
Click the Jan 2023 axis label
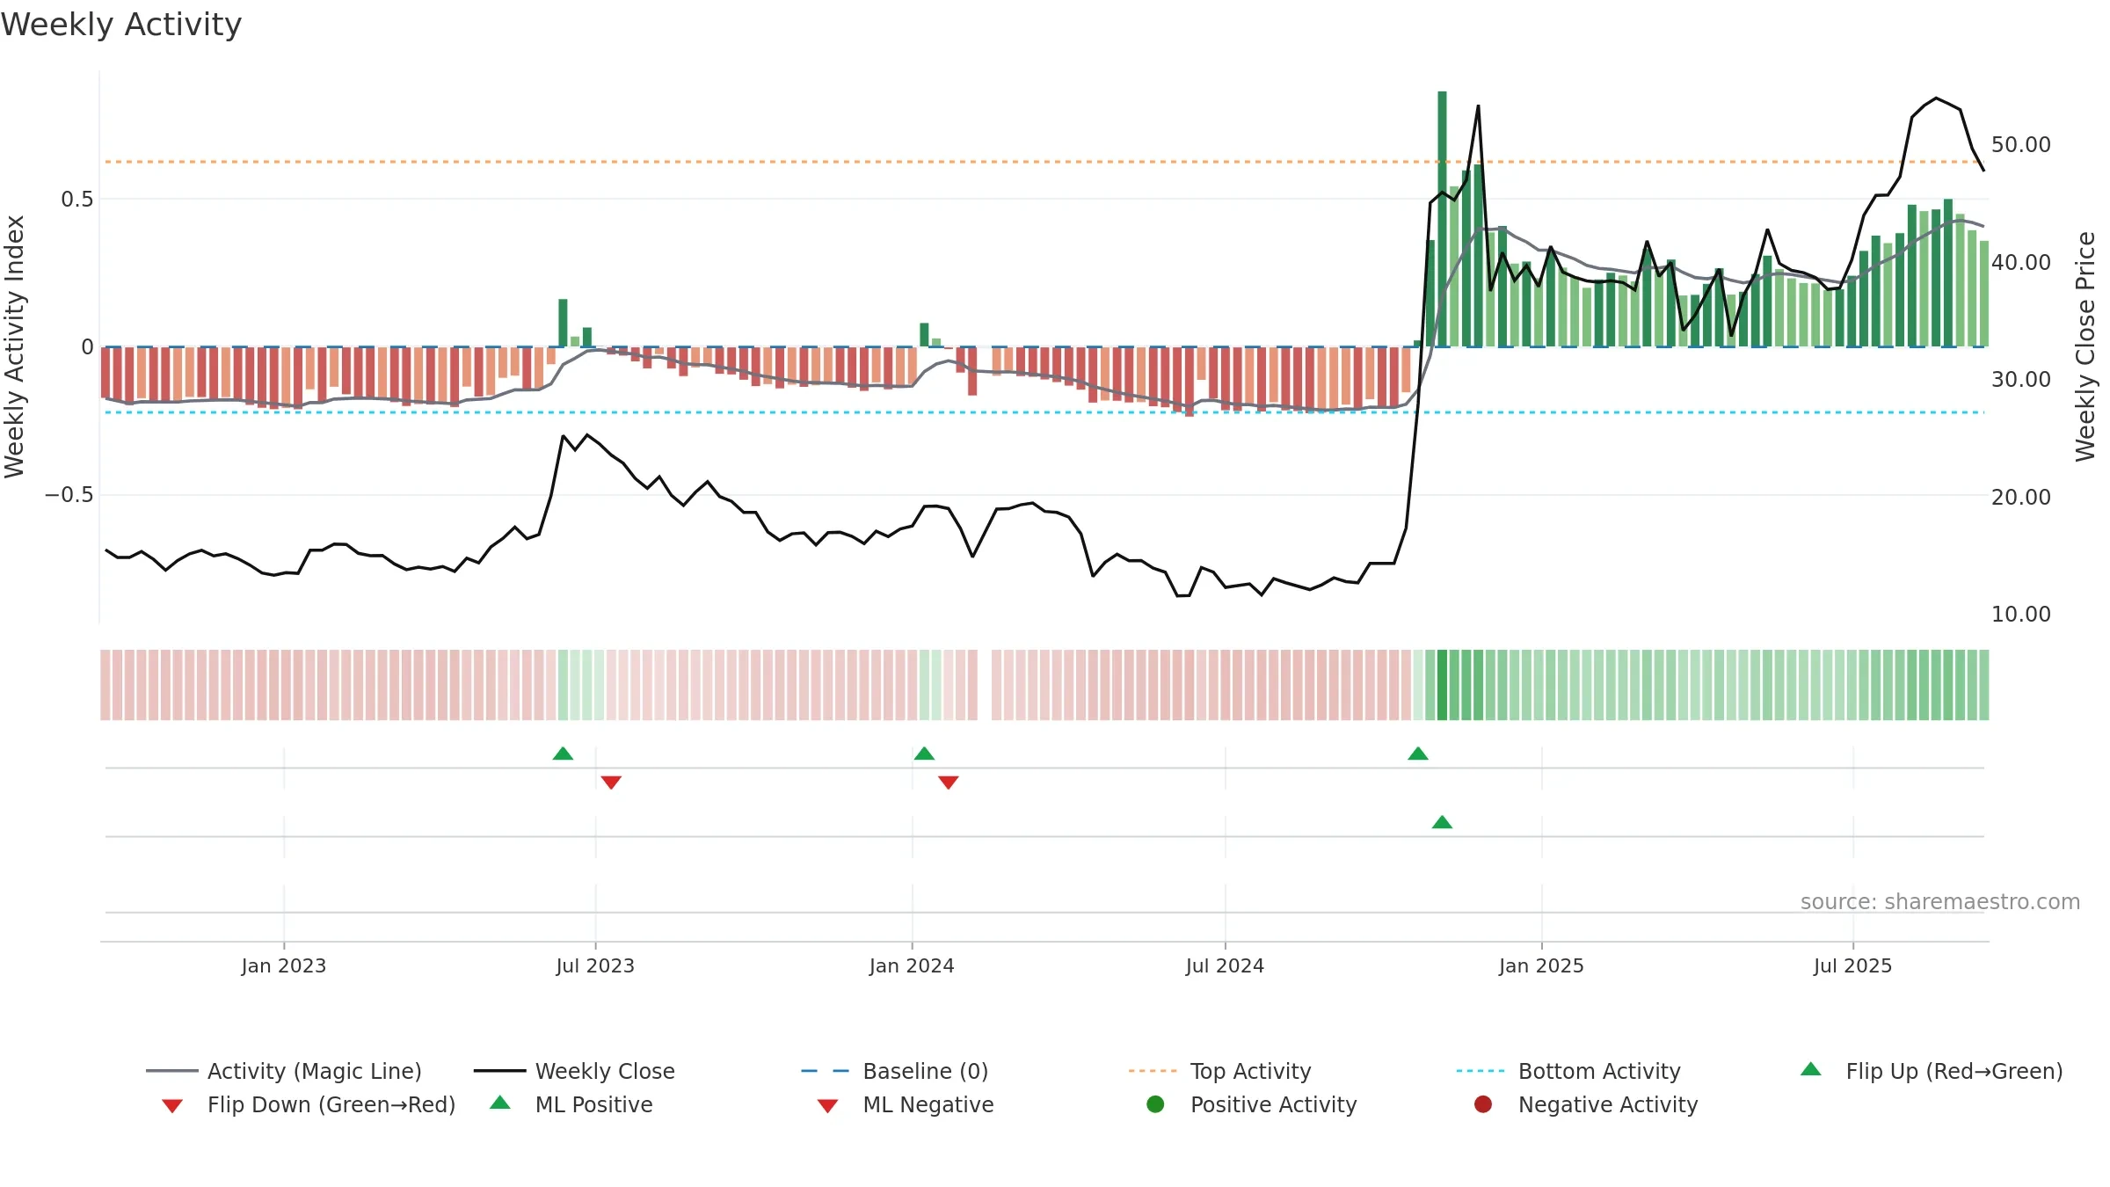click(284, 965)
